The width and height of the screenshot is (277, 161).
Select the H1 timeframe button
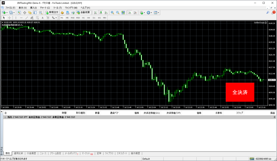click(x=83, y=18)
